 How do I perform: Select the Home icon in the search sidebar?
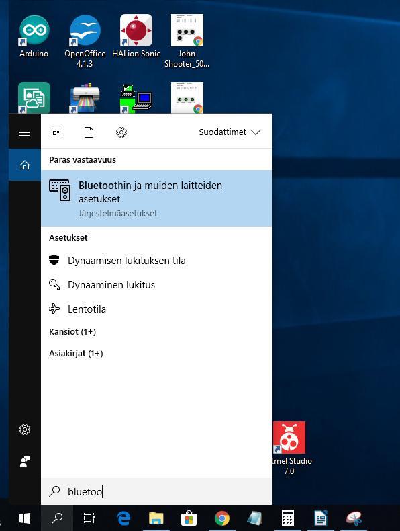[25, 165]
